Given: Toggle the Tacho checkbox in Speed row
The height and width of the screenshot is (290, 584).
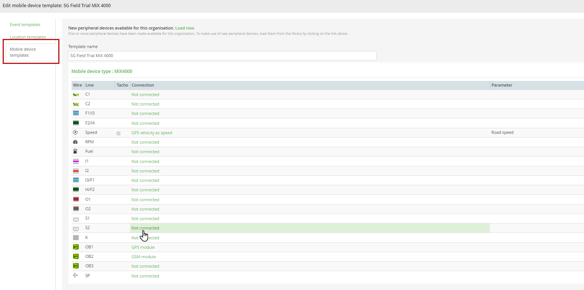Looking at the screenshot, I should (x=118, y=133).
